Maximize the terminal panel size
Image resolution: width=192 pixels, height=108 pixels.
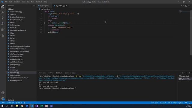(187, 73)
